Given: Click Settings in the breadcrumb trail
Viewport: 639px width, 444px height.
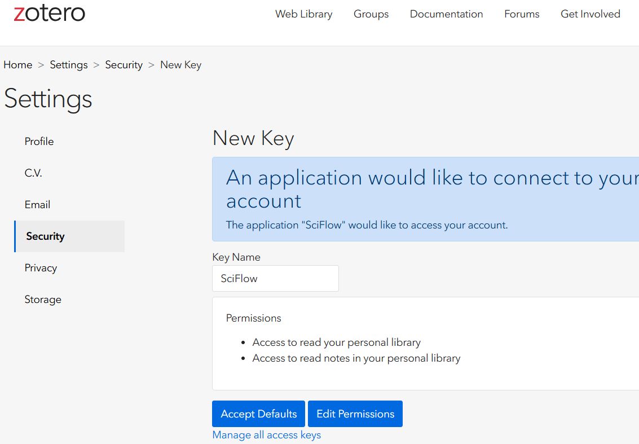Looking at the screenshot, I should (x=69, y=65).
